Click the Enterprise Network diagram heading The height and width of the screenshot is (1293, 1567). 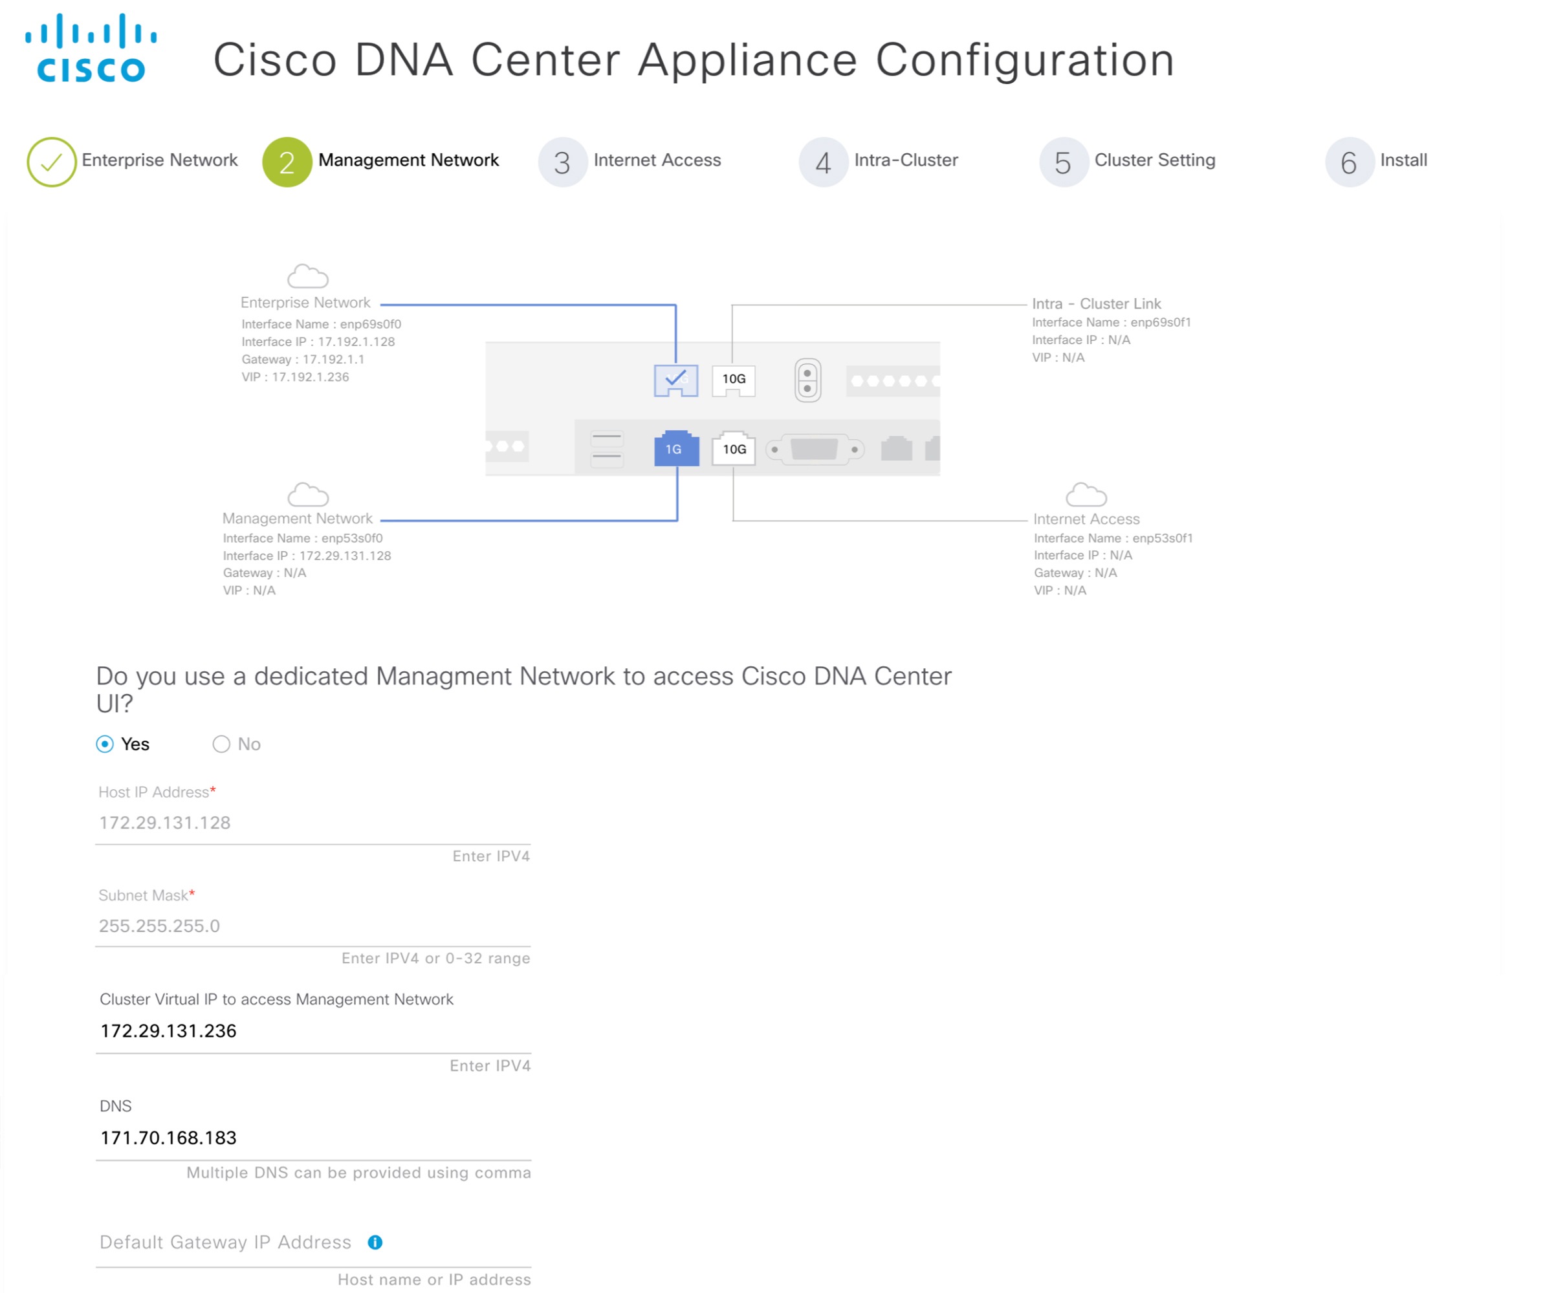pyautogui.click(x=305, y=303)
